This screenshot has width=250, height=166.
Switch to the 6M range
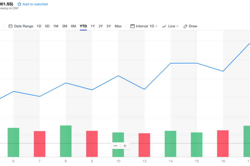pyautogui.click(x=73, y=26)
